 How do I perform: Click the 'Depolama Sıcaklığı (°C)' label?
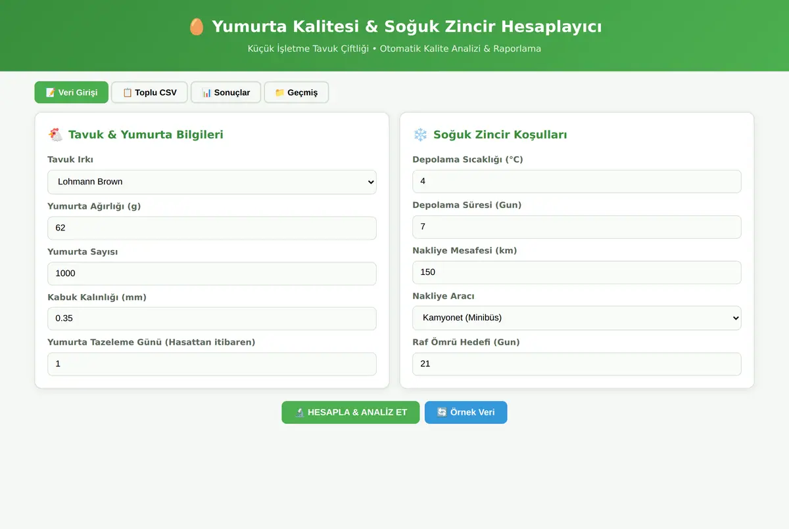click(467, 159)
